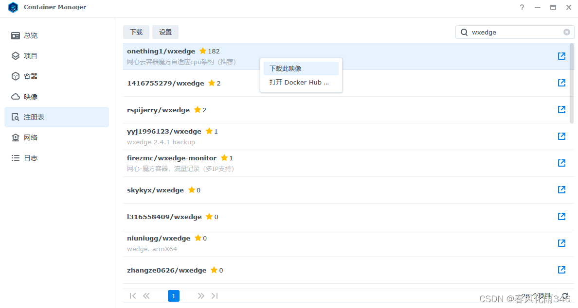Open external link for yyj1996123/wxedge
Viewport: 578px width, 308px height.
[x=561, y=136]
